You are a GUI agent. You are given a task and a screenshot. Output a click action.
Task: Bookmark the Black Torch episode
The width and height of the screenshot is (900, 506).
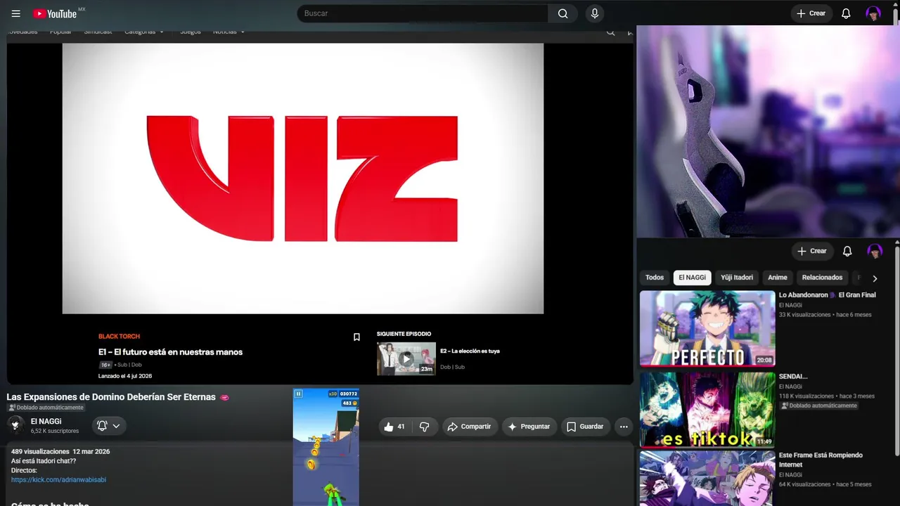point(356,337)
